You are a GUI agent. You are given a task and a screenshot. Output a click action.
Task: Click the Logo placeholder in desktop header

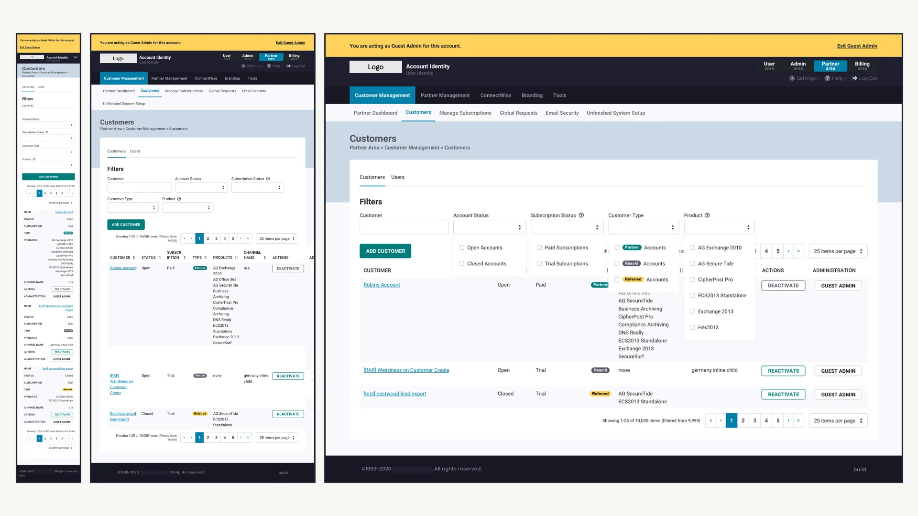pyautogui.click(x=376, y=67)
